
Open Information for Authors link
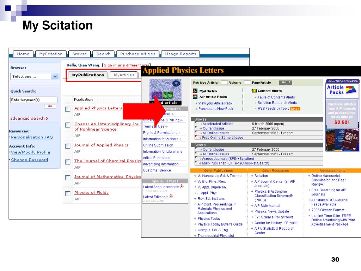pyautogui.click(x=160, y=139)
